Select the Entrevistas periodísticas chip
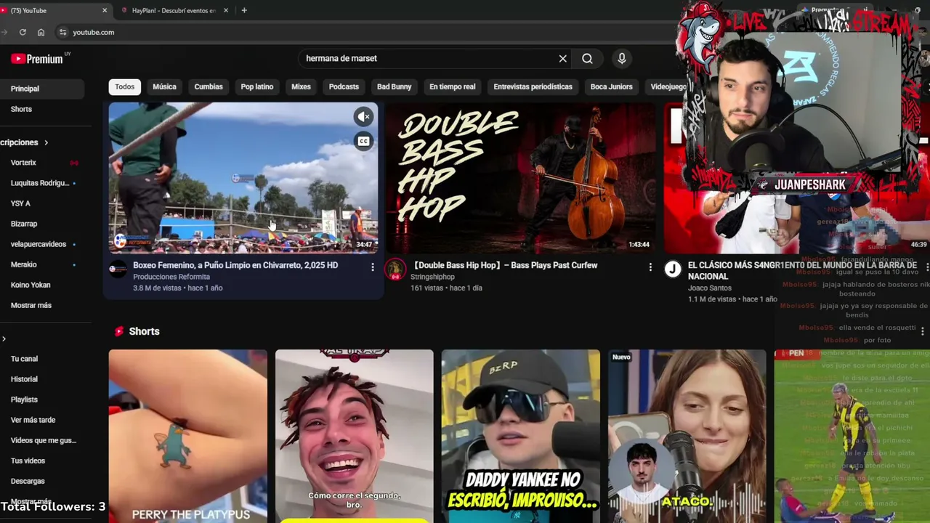The height and width of the screenshot is (523, 930). point(533,86)
